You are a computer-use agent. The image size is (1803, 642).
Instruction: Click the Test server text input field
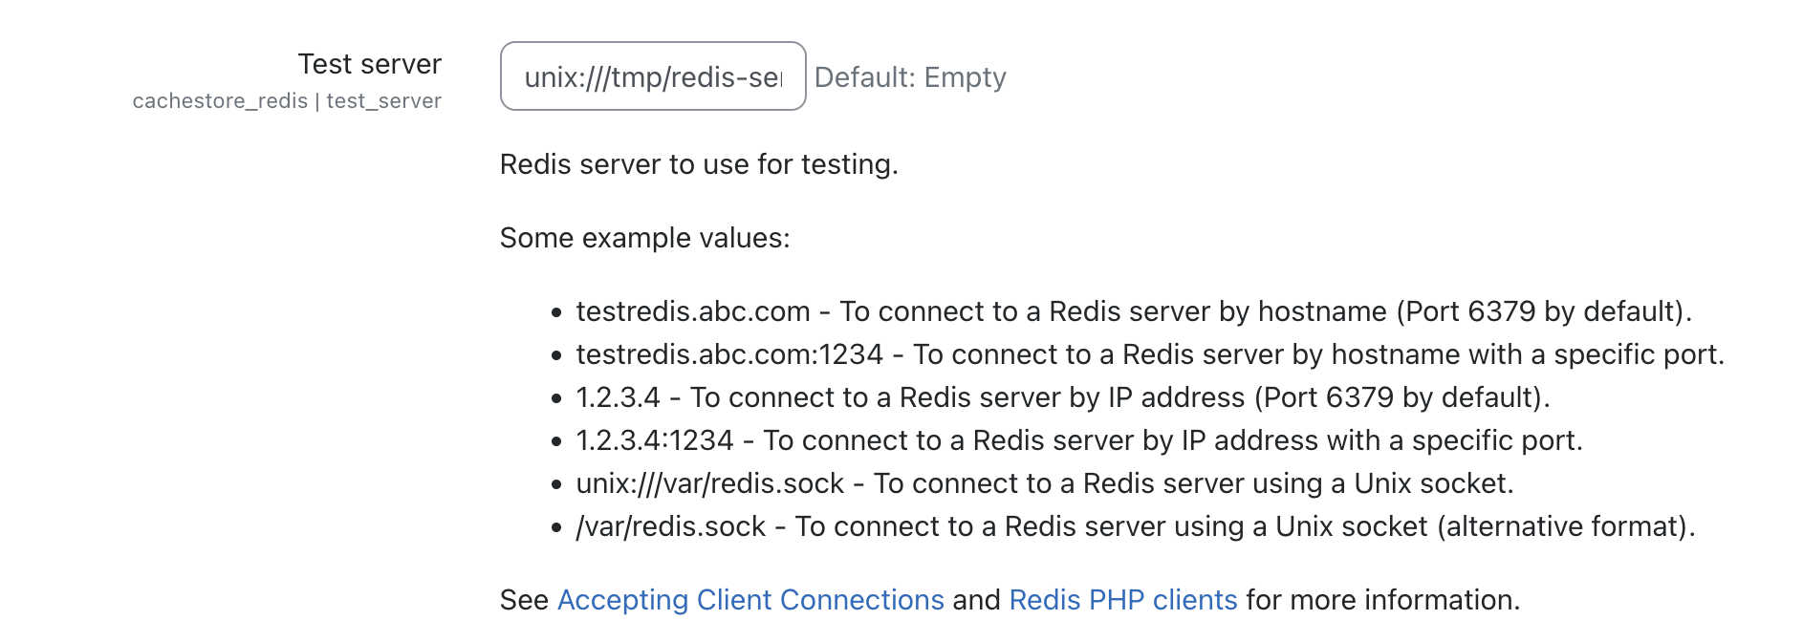coord(653,76)
